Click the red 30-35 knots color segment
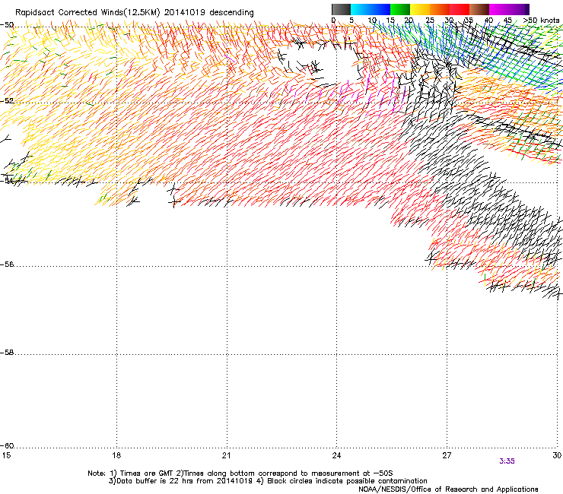563x494 pixels. (460, 9)
